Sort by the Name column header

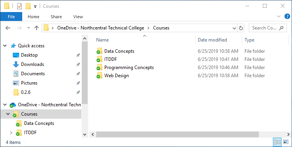click(102, 40)
